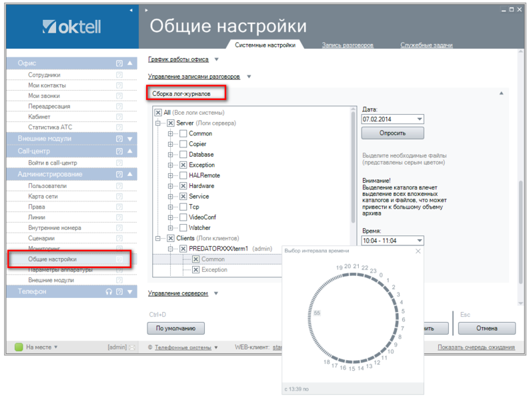
Task: Open help icon in Call-центр header
Action: coord(119,151)
